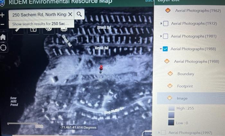Select 'Show search results for 250 Sac...' suggestion
The width and height of the screenshot is (225, 136).
click(x=41, y=24)
